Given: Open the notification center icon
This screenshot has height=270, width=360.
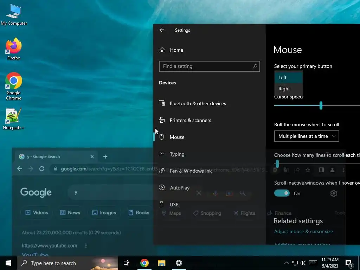Looking at the screenshot, I should (x=349, y=263).
